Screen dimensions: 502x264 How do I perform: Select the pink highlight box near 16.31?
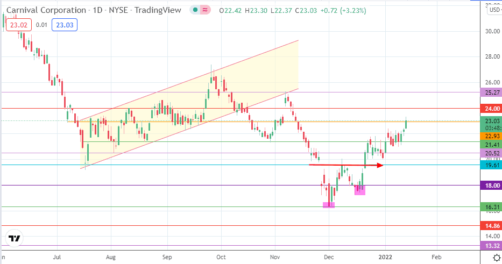pyautogui.click(x=329, y=205)
